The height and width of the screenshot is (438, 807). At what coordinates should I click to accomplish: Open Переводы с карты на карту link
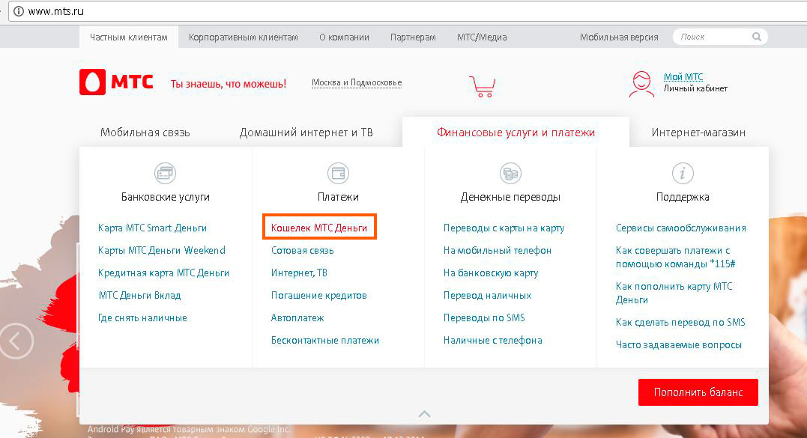504,228
